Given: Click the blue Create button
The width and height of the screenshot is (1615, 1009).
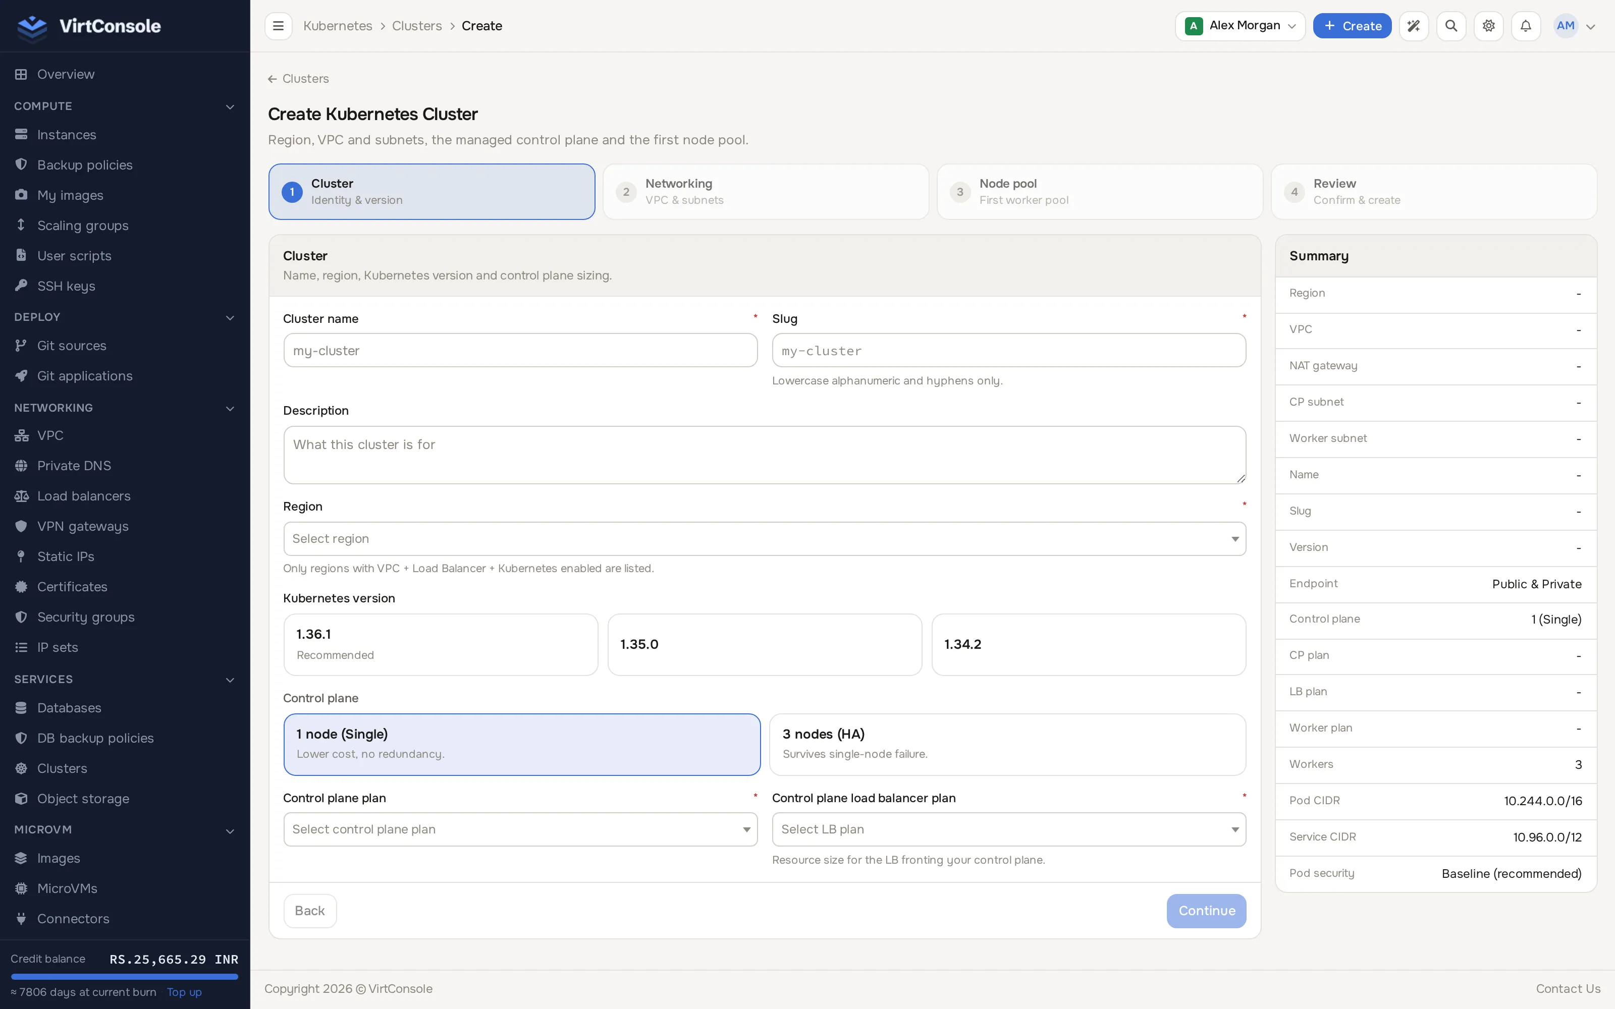Looking at the screenshot, I should [x=1352, y=26].
